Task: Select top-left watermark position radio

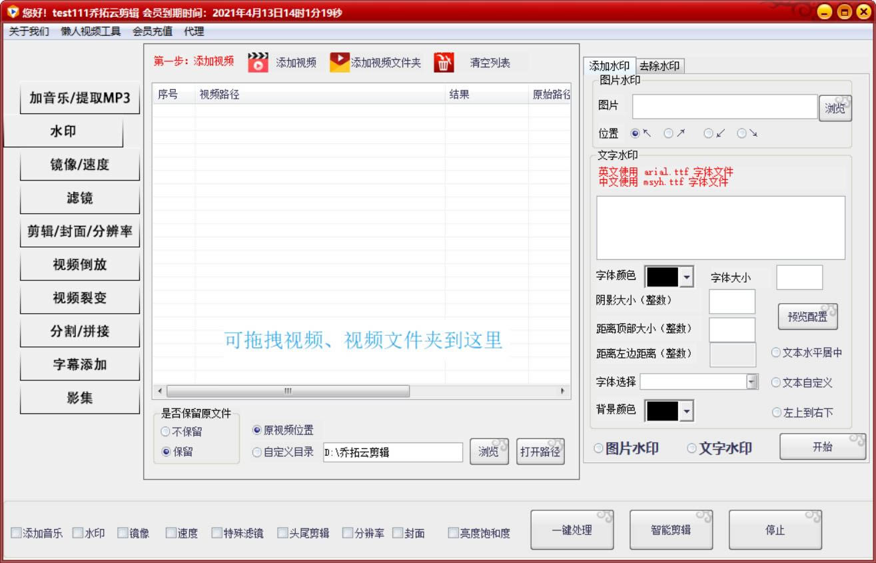Action: point(635,133)
